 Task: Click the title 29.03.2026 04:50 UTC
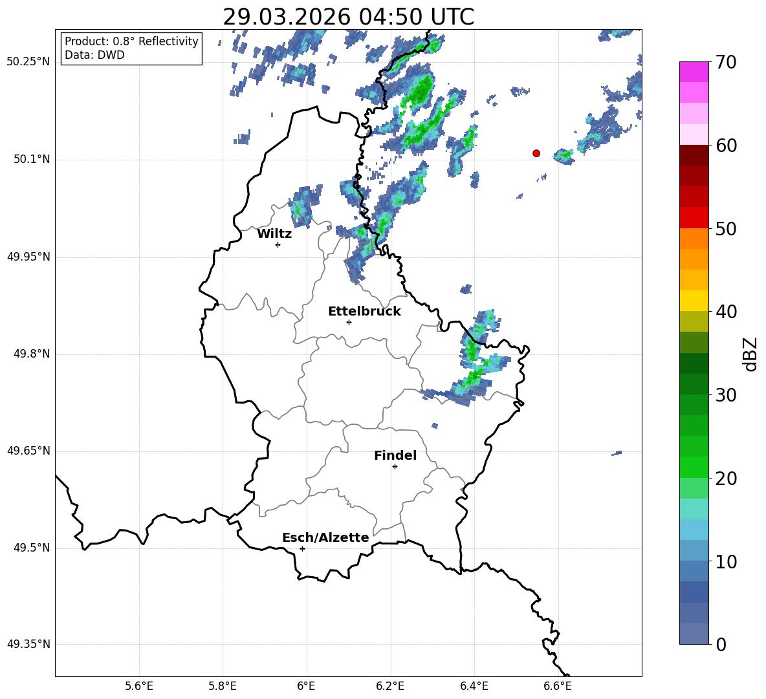click(x=348, y=17)
